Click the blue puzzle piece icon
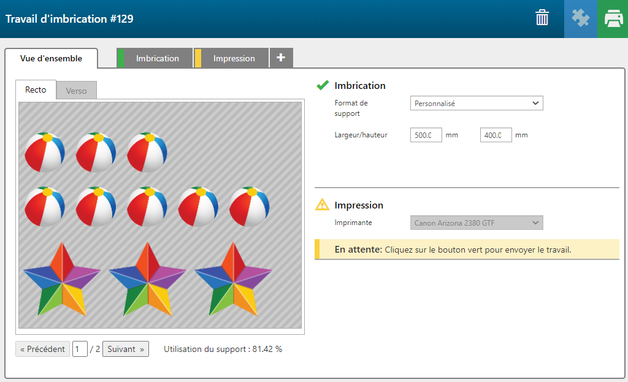Viewport: 628px width, 382px height. point(580,18)
